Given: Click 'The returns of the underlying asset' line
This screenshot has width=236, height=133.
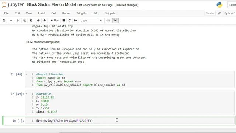Looking at the screenshot, I should pyautogui.click(x=81, y=53).
